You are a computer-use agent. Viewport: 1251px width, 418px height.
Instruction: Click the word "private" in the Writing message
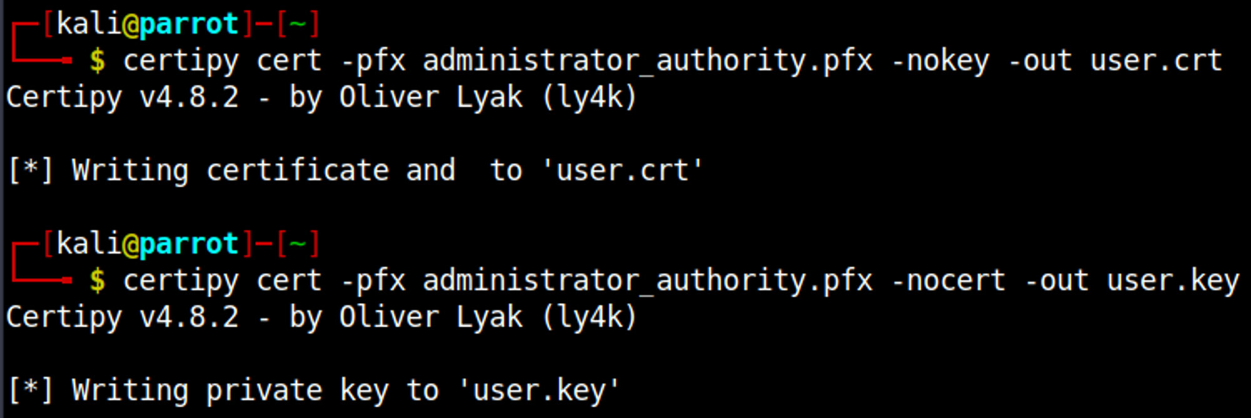[x=264, y=391]
